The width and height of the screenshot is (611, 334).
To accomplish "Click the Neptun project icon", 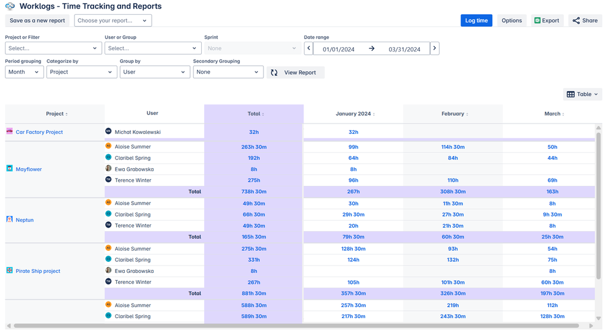I will click(x=10, y=219).
